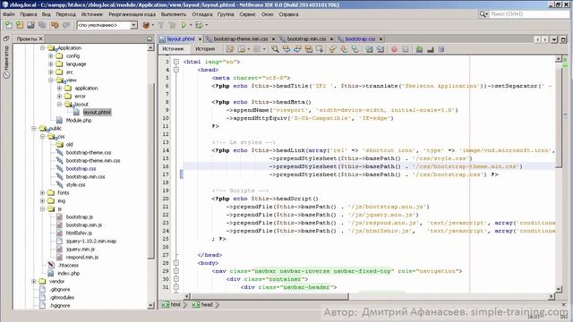Click the quick search input field
This screenshot has height=322, width=573.
[x=529, y=14]
